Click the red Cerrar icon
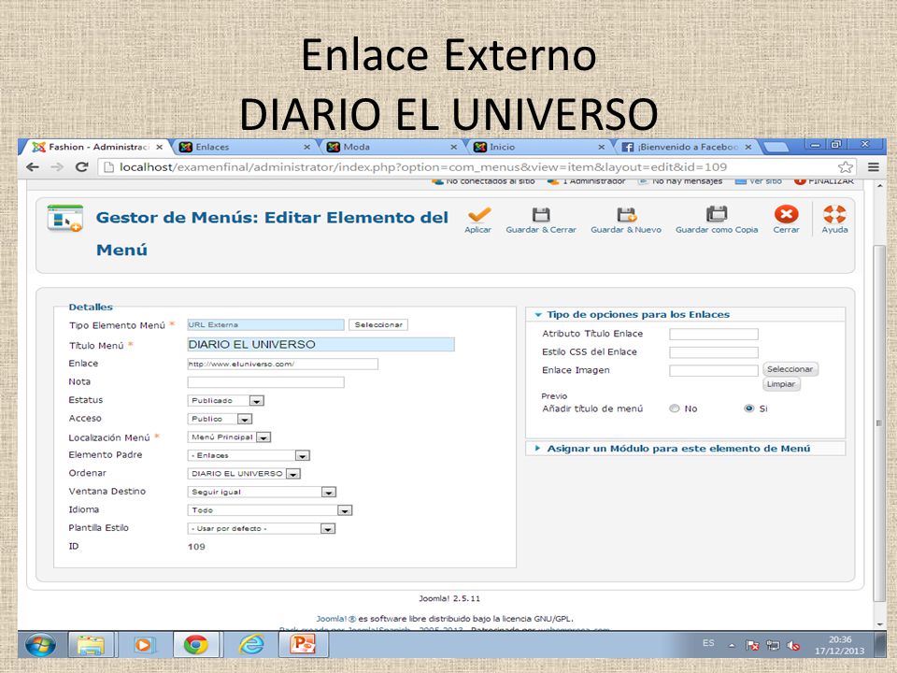The height and width of the screenshot is (673, 897). pyautogui.click(x=786, y=214)
